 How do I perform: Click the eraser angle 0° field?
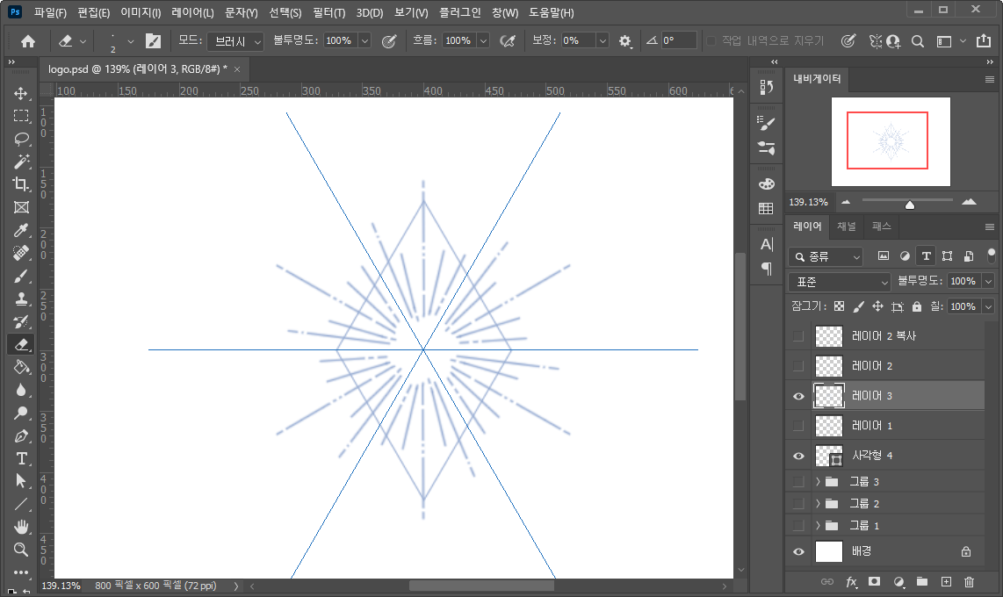click(x=678, y=41)
